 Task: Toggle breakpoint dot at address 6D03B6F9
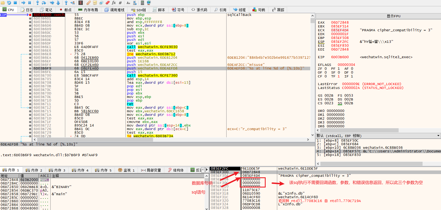[30, 68]
